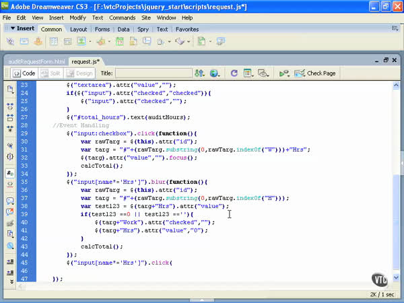Insert a Table using the Insert bar icon
The width and height of the screenshot is (404, 303).
tap(53, 42)
